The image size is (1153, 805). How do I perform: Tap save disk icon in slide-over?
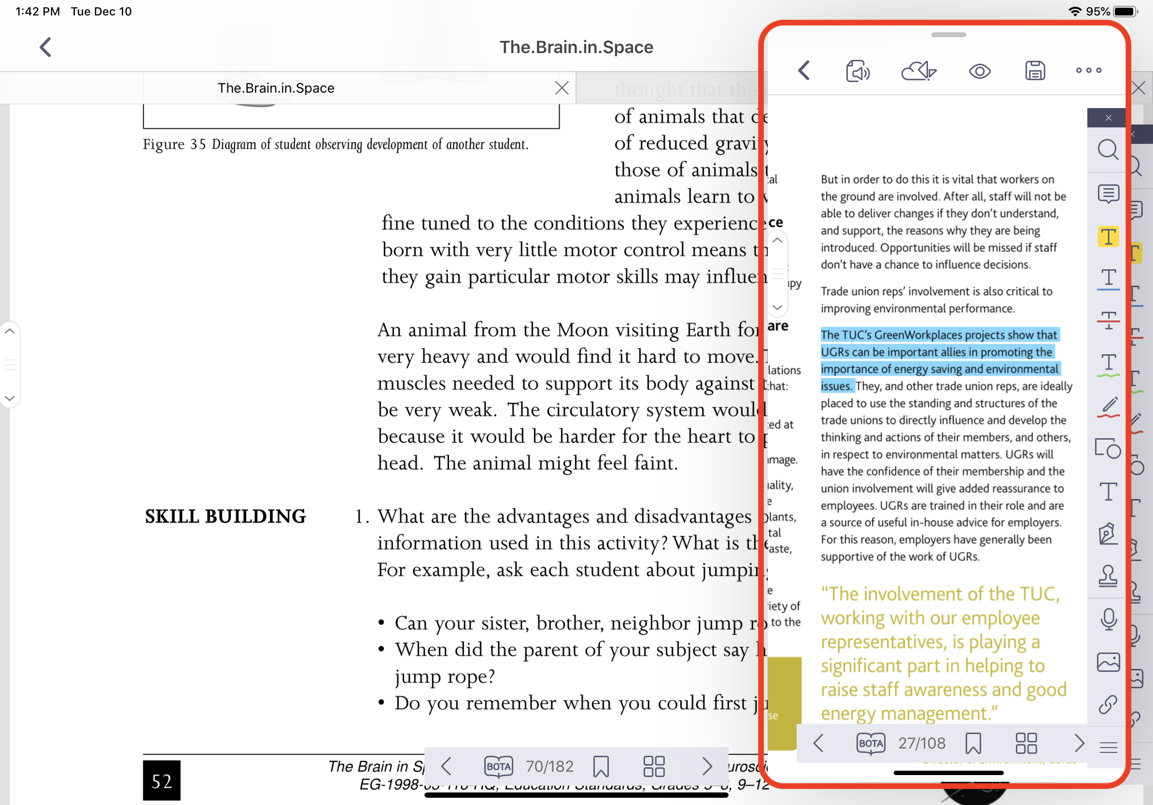(1035, 71)
